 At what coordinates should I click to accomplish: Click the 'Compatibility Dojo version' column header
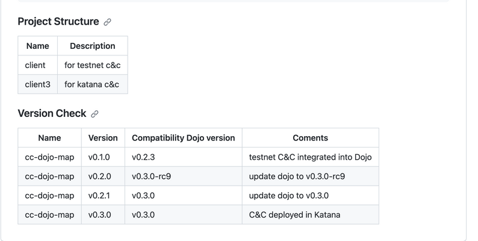coord(183,137)
